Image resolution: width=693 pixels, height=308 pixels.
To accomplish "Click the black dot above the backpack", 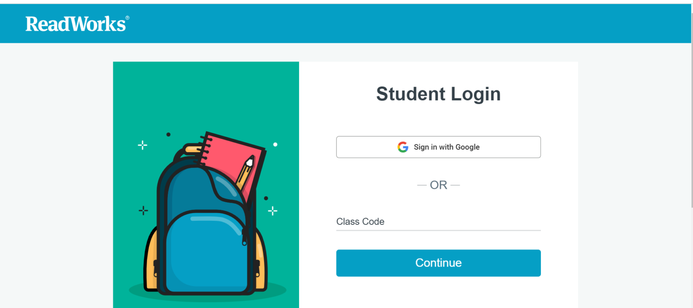I will pos(168,134).
